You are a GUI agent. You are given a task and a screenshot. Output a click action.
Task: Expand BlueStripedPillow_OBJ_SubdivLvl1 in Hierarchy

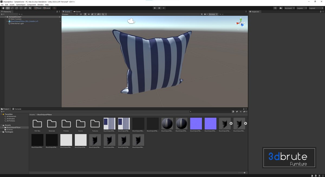coord(7,21)
